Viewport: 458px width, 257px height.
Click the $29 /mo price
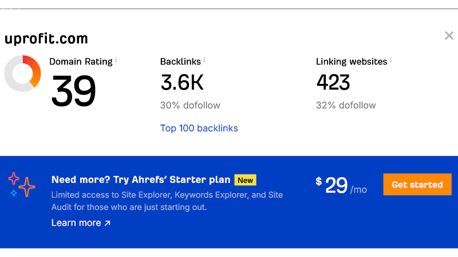[341, 185]
